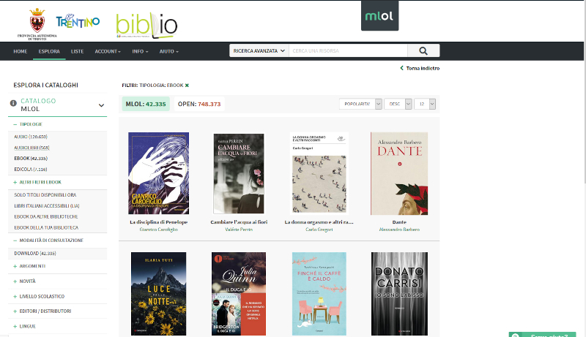Open the Liste menu item
The height and width of the screenshot is (337, 586).
pyautogui.click(x=78, y=51)
